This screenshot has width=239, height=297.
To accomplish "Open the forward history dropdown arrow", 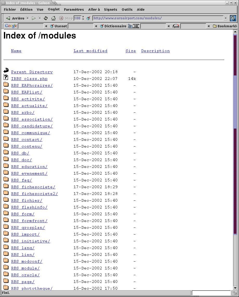I will point(40,18).
